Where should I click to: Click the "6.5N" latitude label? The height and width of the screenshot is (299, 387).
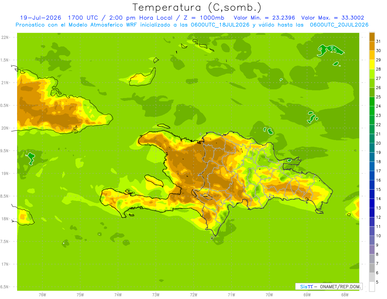5,287
